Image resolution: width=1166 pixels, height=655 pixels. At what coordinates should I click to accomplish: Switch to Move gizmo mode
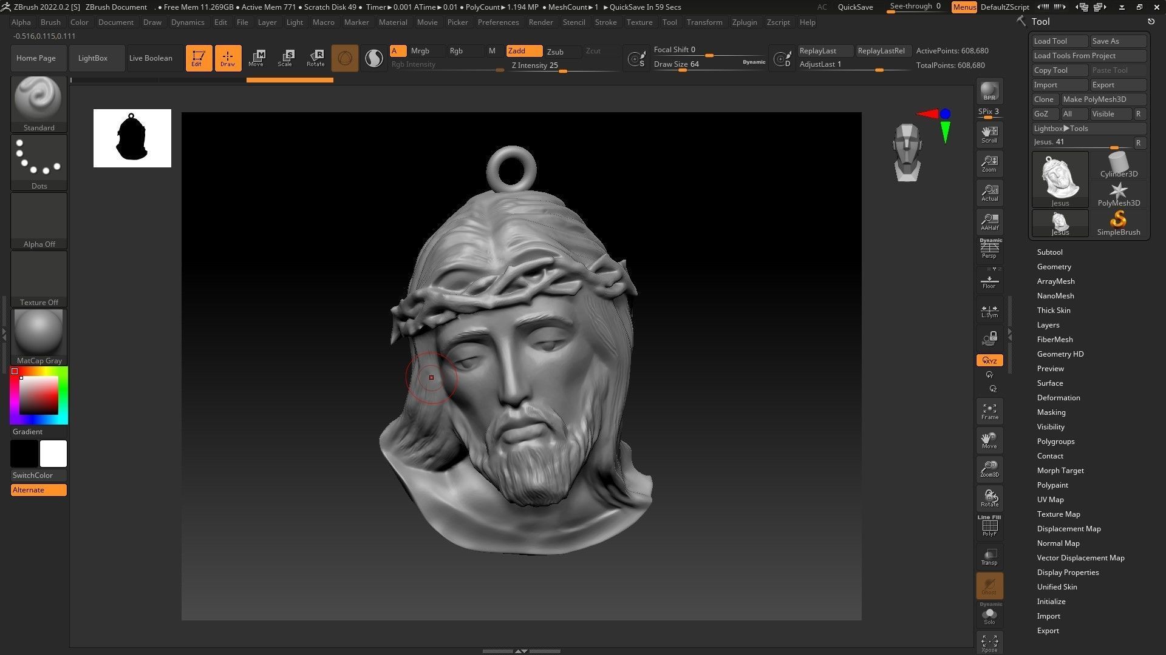point(256,58)
